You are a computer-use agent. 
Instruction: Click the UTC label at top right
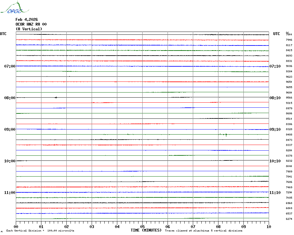pyautogui.click(x=277, y=34)
